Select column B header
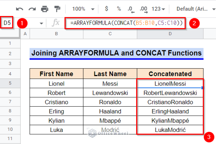 coord(57,34)
